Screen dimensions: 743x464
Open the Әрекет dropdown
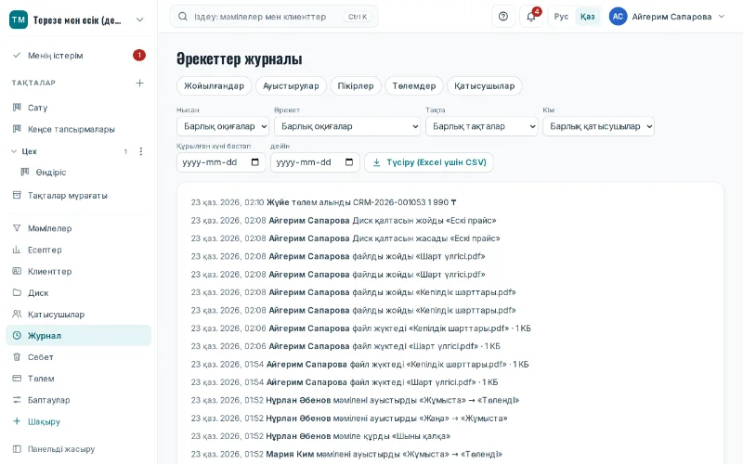tap(346, 126)
